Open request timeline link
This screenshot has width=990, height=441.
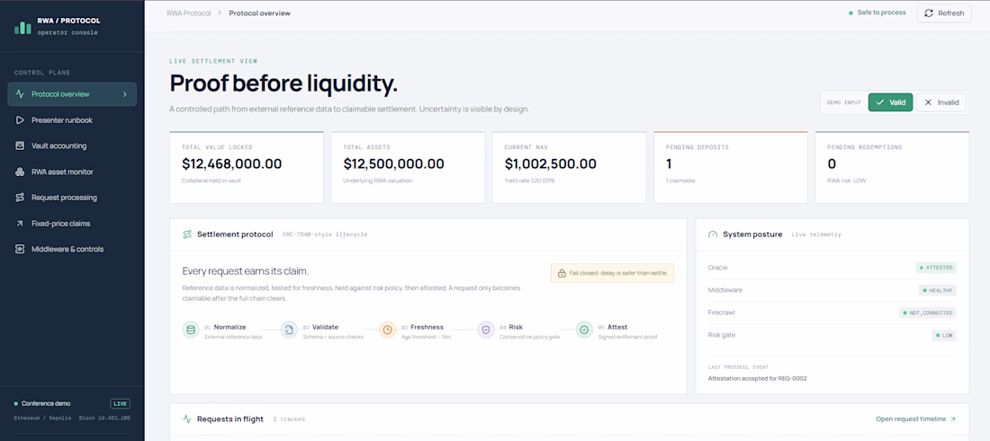pos(916,419)
